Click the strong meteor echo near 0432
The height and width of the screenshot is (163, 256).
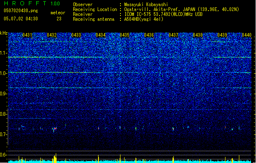point(55,129)
